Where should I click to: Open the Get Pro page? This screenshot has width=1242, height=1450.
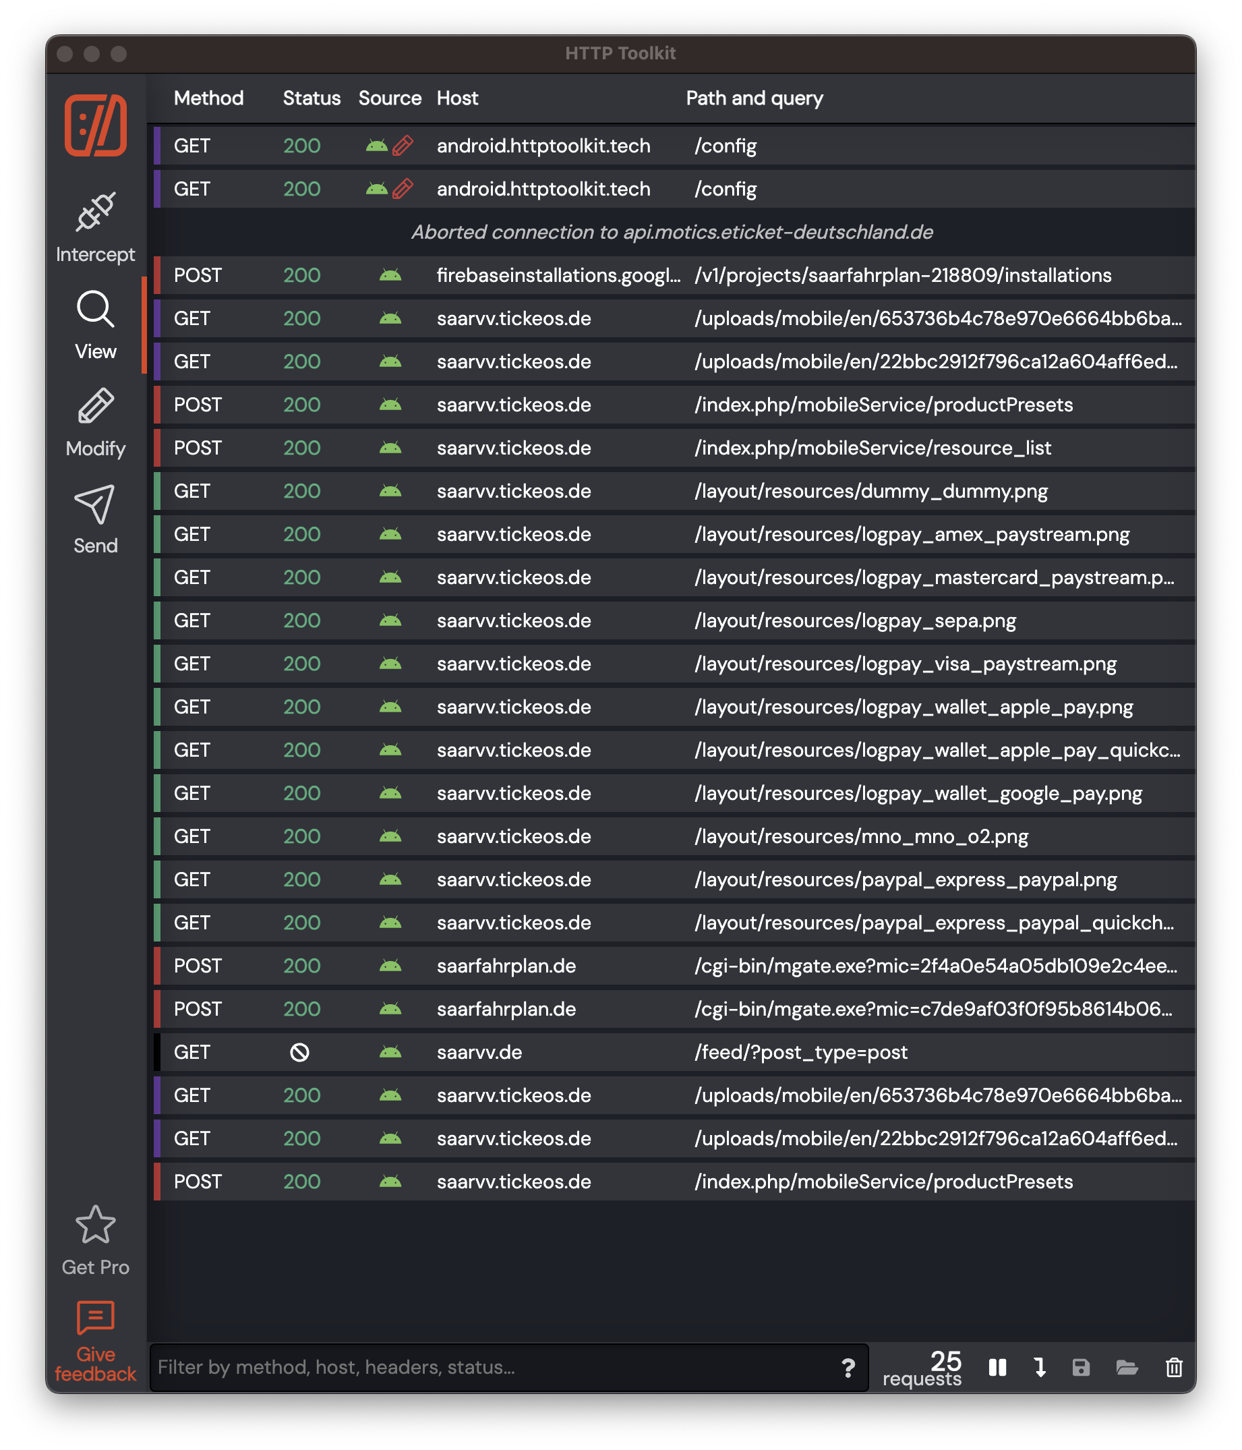point(95,1241)
